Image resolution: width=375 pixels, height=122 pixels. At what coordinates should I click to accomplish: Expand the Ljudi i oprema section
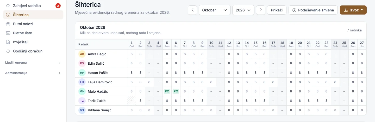(x=33, y=63)
